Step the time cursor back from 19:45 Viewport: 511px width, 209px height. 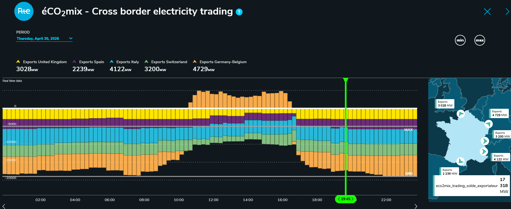339,199
